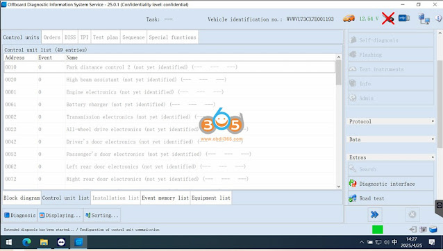Screen dimensions: 443x251
Task: Click the list scrollbar up arrow
Action: [339, 58]
